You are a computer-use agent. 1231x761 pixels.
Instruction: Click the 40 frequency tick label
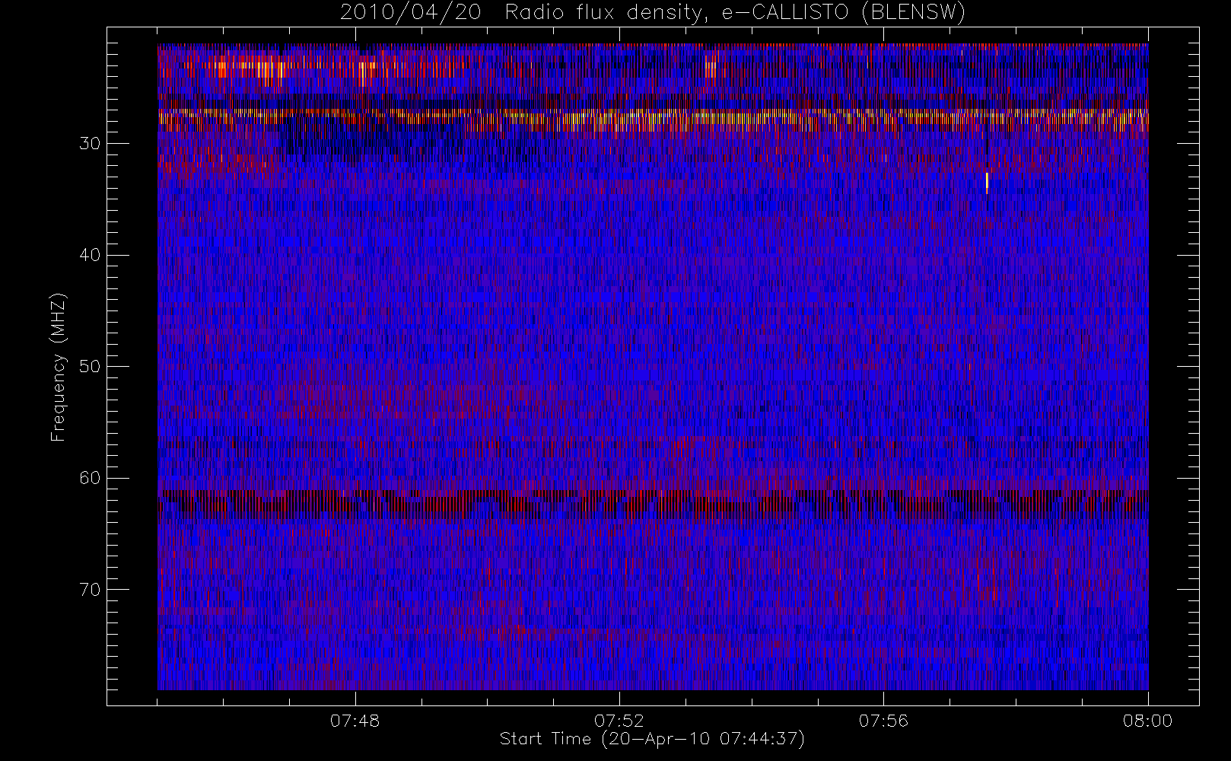[90, 255]
